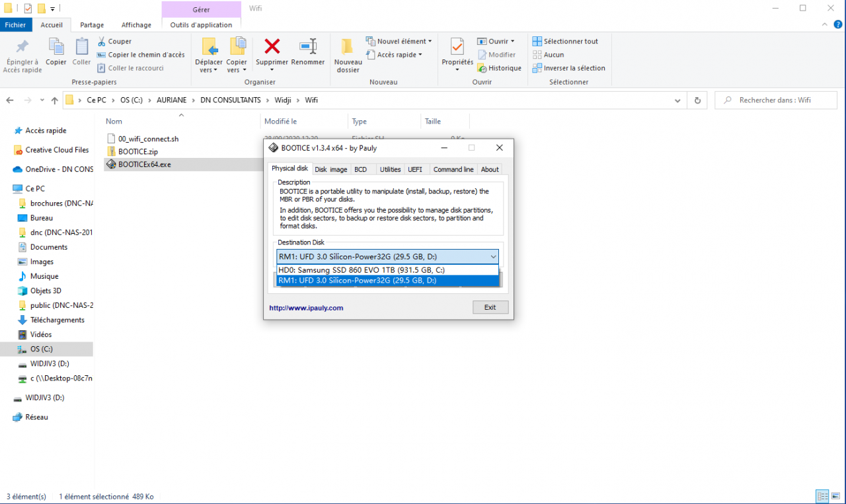Open BOOTICE About tab

[490, 169]
